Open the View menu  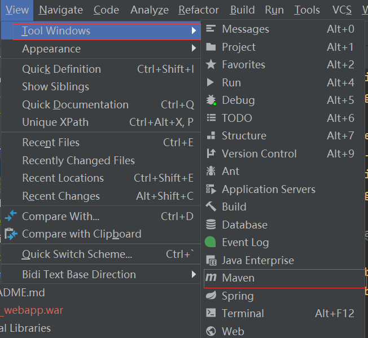click(x=17, y=10)
